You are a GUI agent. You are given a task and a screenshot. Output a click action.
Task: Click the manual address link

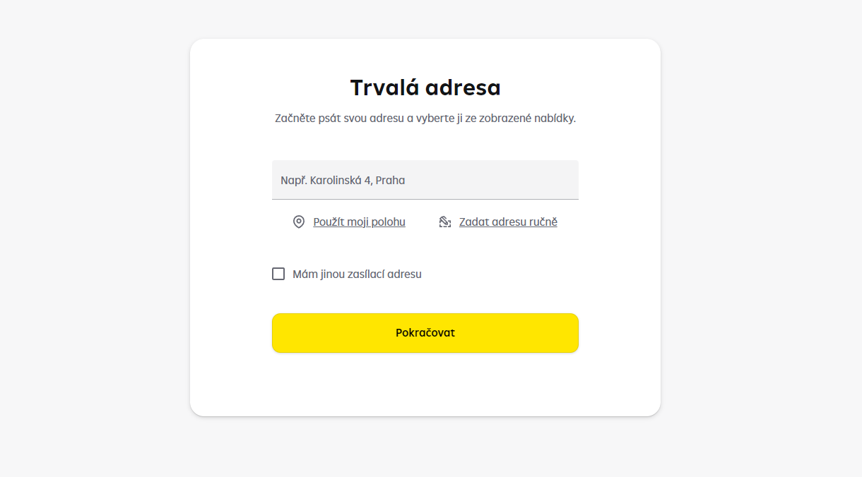508,221
